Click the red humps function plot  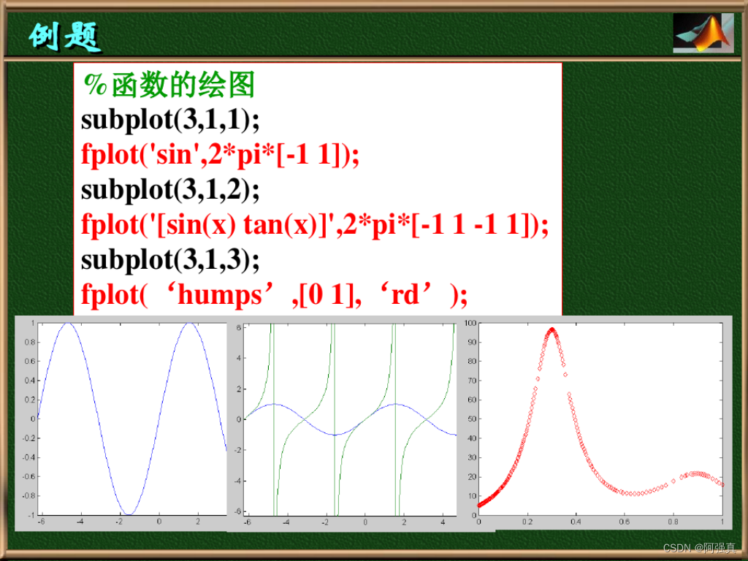600,419
